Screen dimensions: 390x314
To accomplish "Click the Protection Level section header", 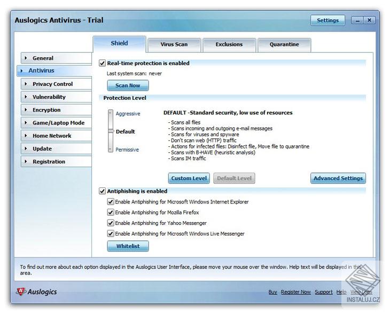I will pos(125,98).
